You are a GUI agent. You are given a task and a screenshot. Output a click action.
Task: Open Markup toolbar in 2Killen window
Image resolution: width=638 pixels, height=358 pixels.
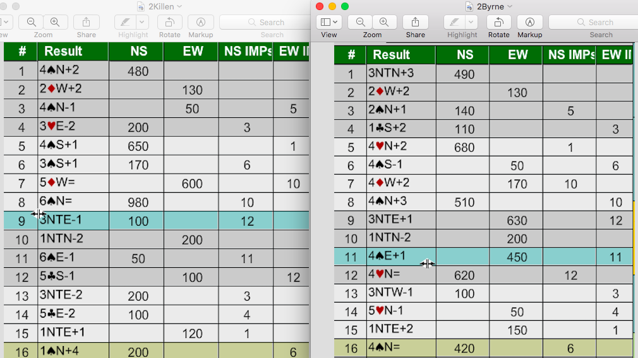(x=201, y=22)
